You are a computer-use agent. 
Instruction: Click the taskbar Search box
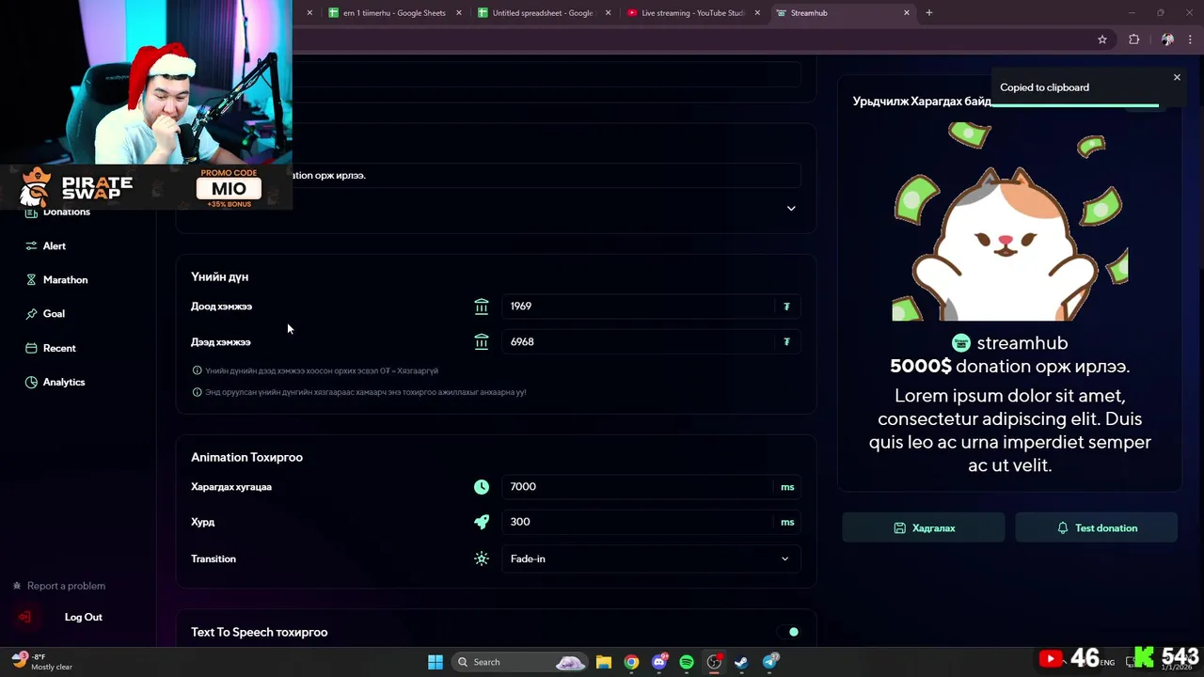pyautogui.click(x=520, y=662)
